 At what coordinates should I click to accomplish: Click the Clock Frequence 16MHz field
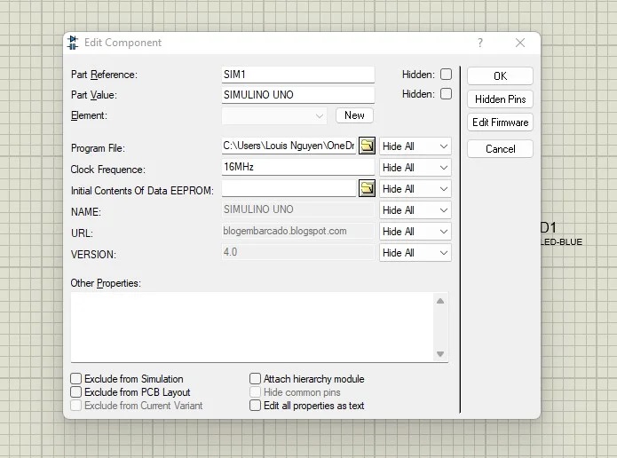298,167
